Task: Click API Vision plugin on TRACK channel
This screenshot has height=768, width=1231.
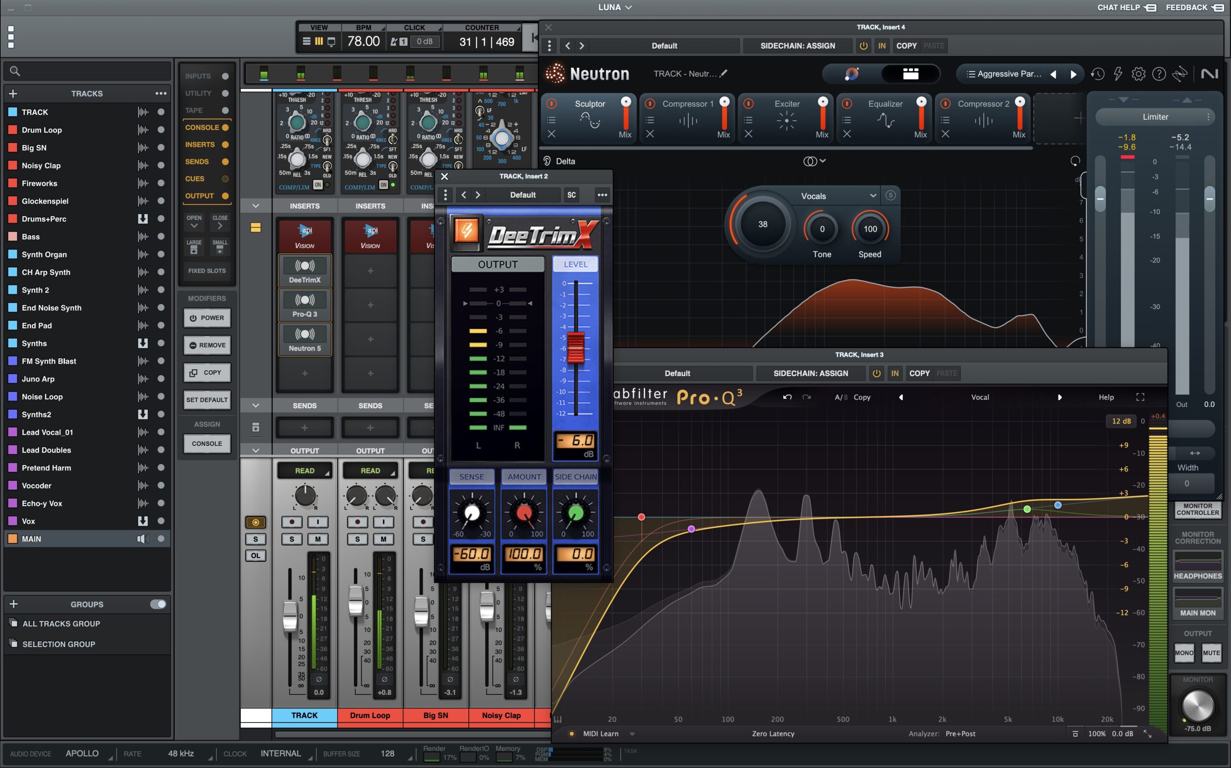Action: pyautogui.click(x=305, y=236)
